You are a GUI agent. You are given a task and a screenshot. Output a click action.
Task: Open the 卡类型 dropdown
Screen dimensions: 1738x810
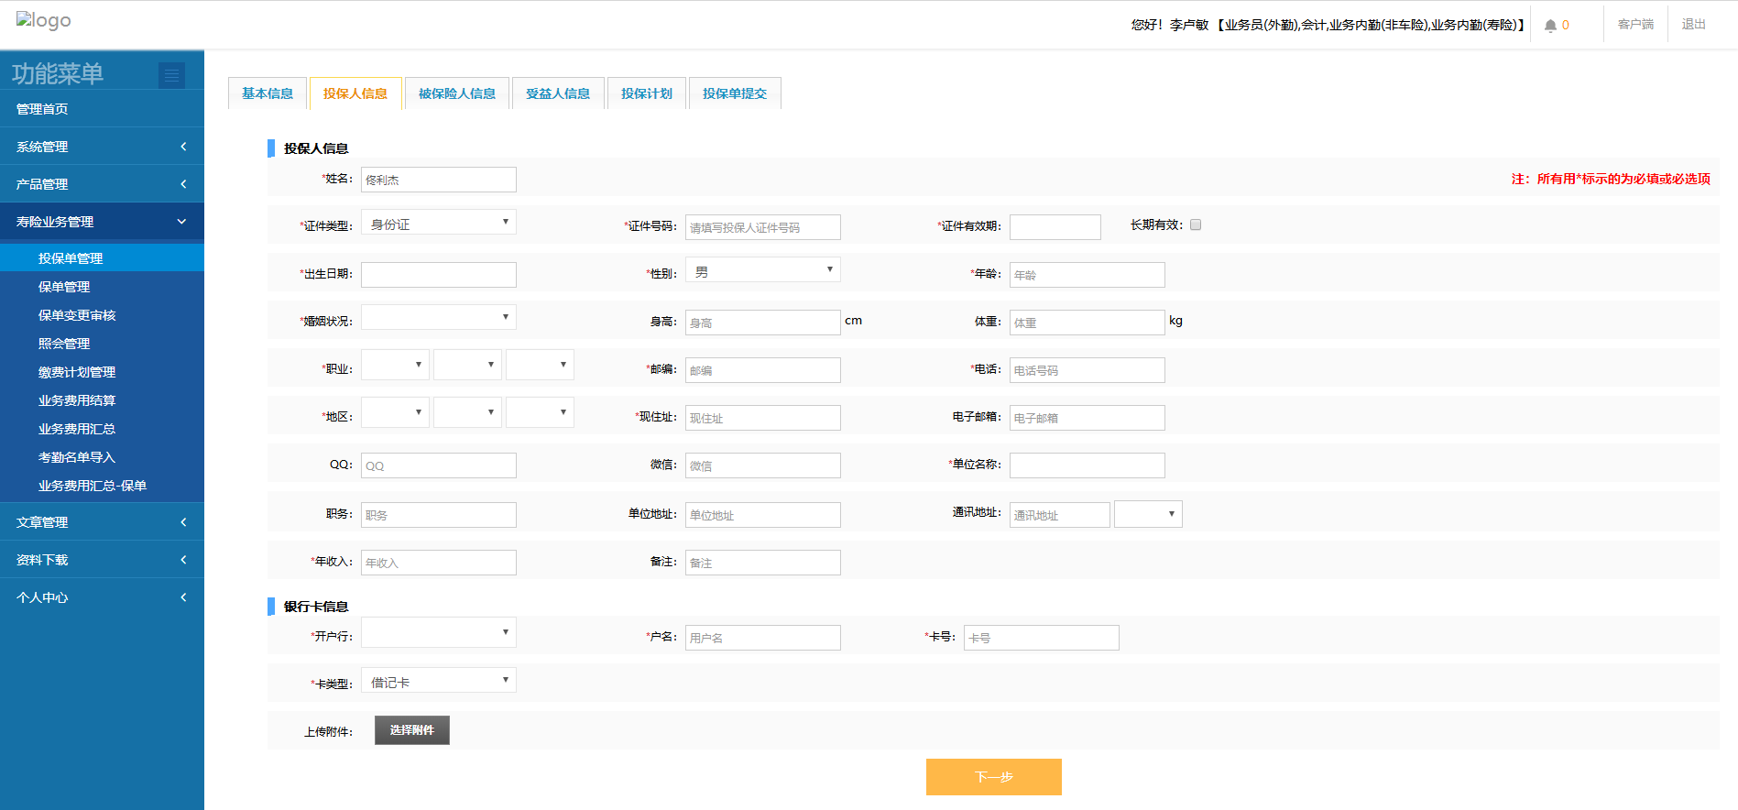tap(439, 681)
